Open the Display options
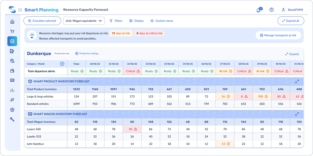 [136, 21]
